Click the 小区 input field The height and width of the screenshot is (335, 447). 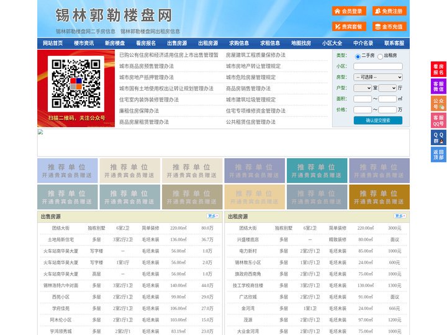pyautogui.click(x=378, y=66)
